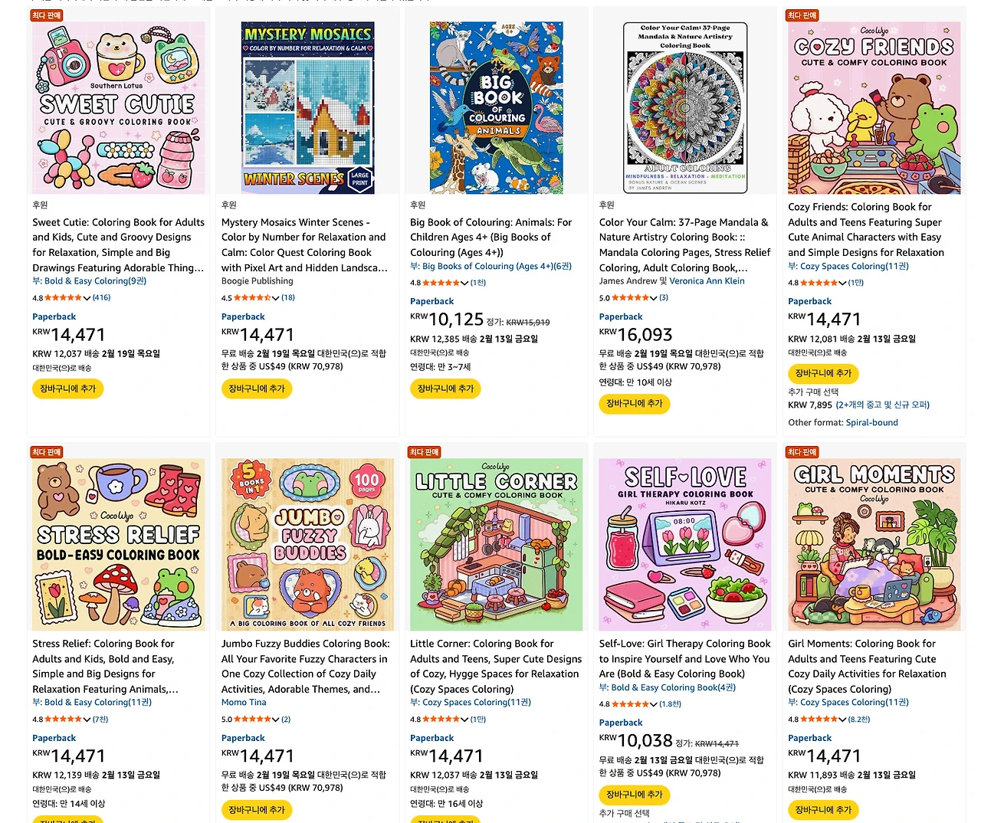The width and height of the screenshot is (981, 823).
Task: Select Paperback format under Stress Relief
Action: point(54,737)
